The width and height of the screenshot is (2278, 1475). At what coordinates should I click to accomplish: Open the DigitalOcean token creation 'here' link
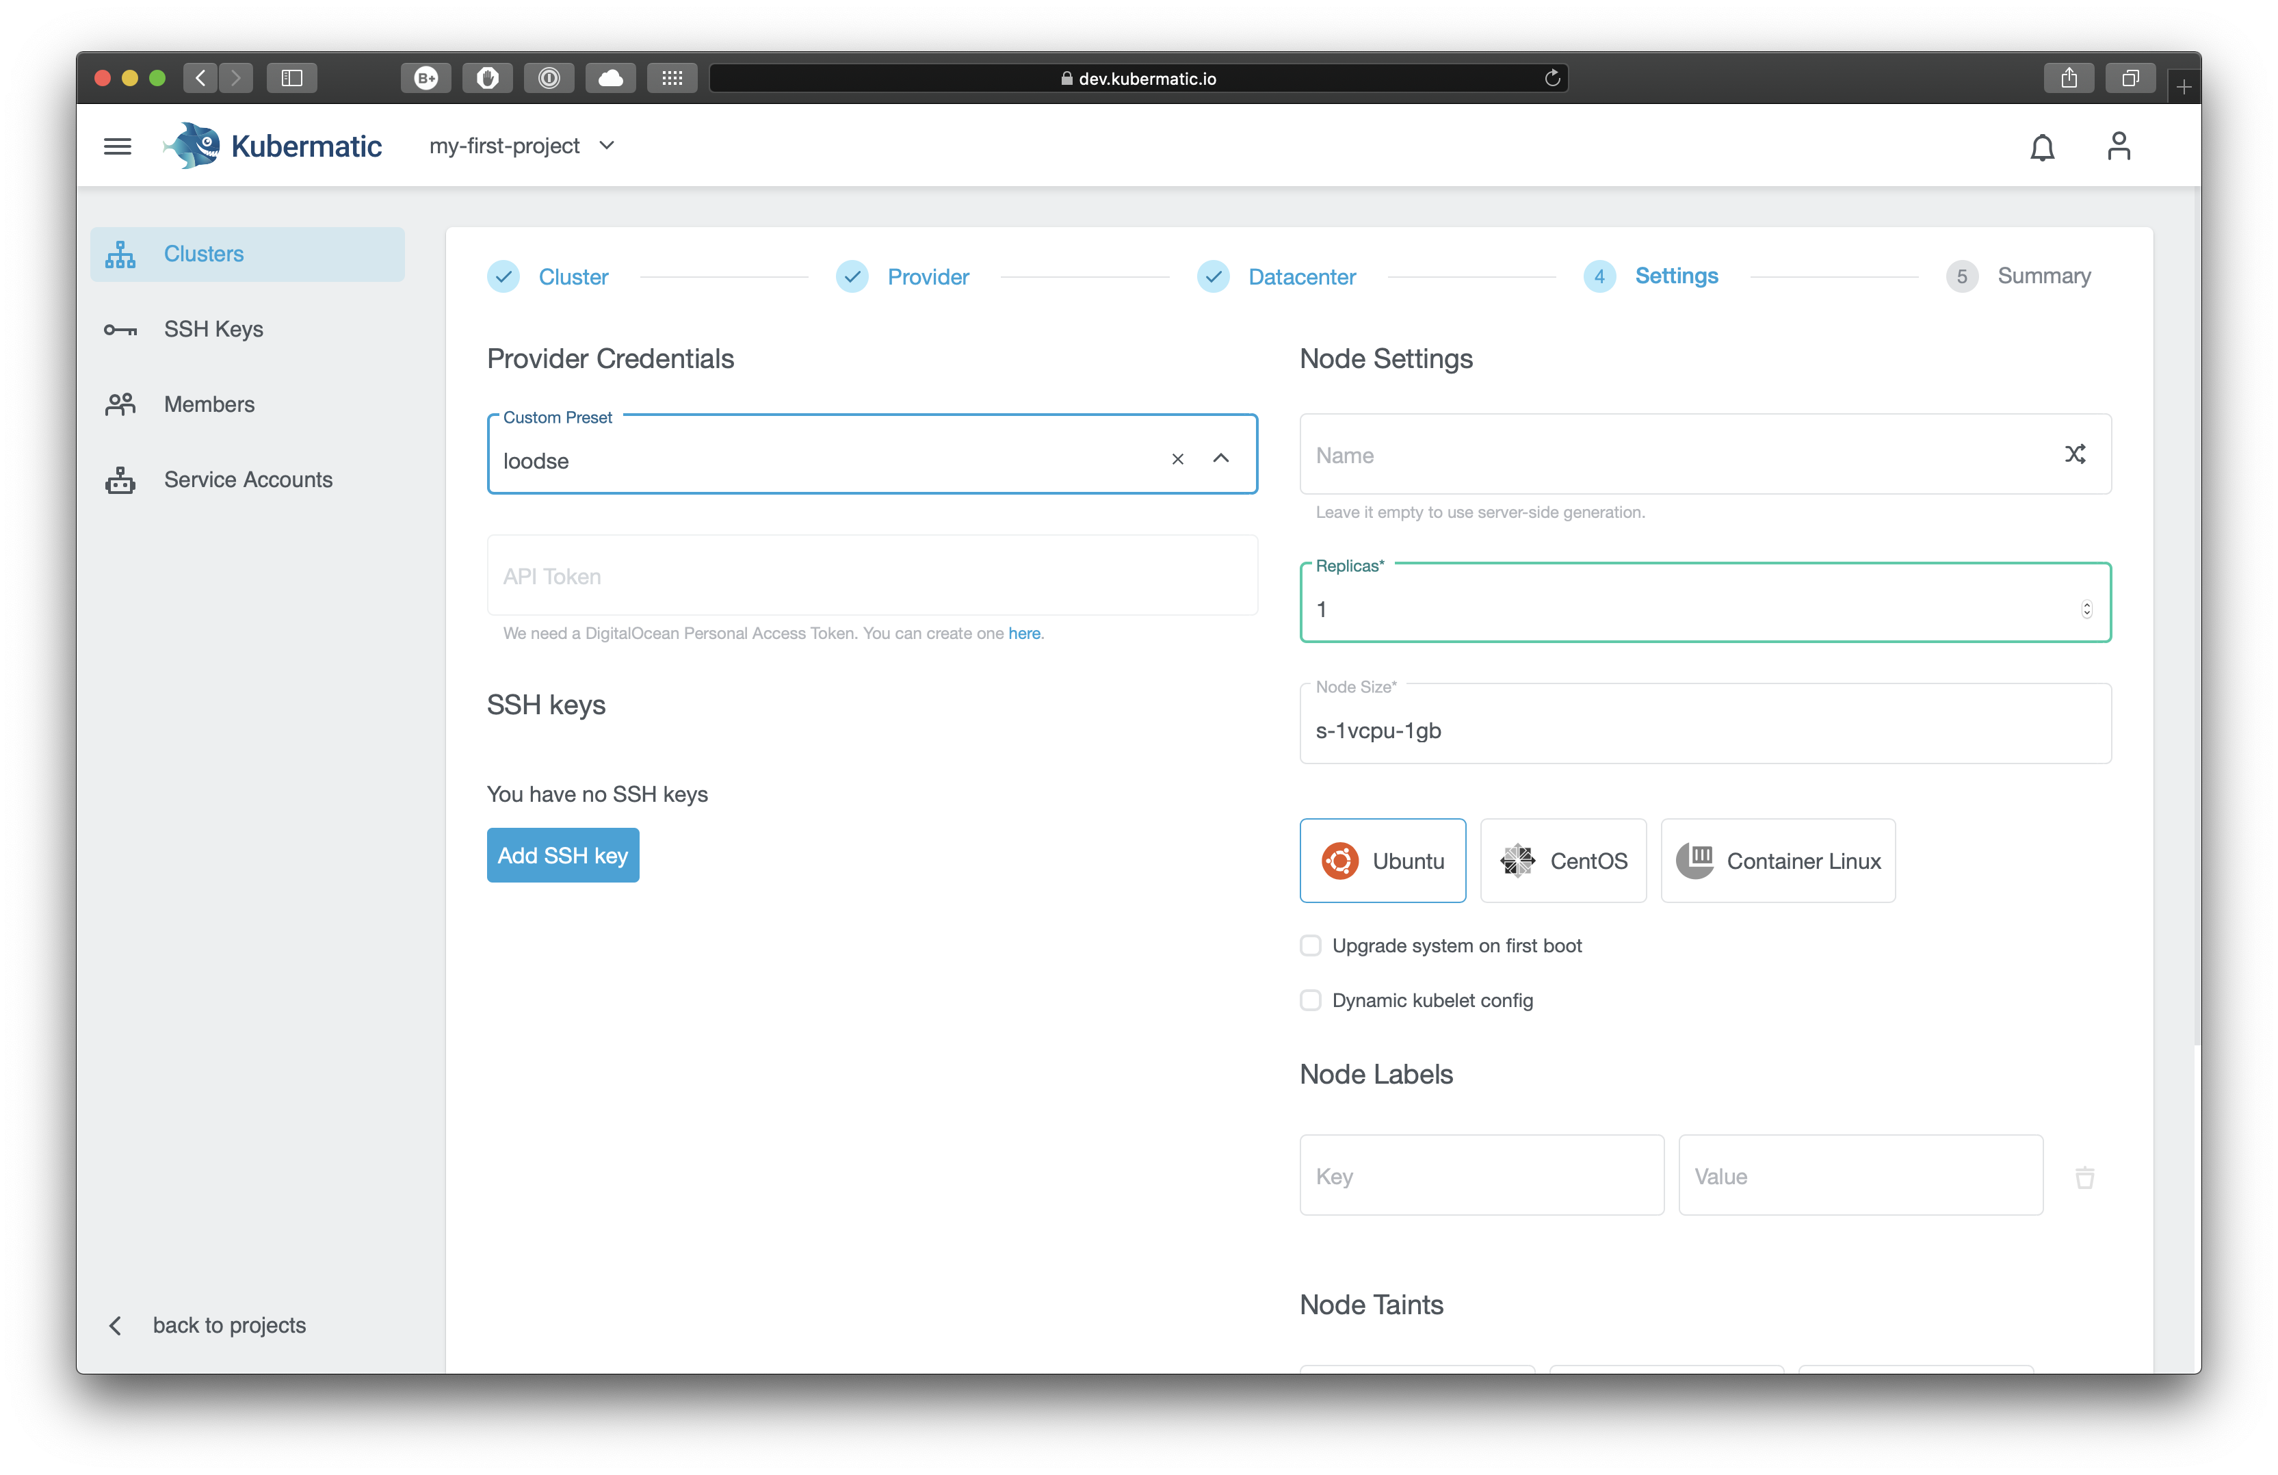1025,633
